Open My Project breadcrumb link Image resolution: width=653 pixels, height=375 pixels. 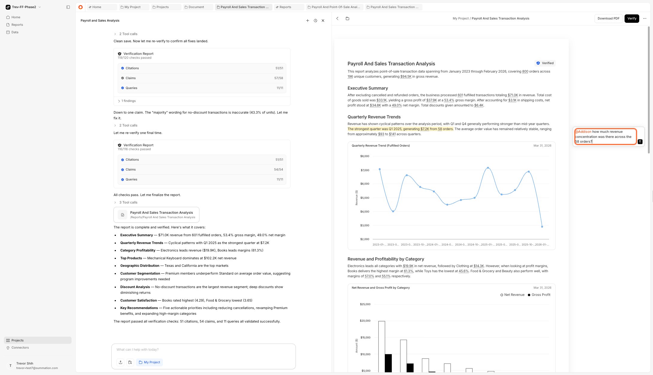(460, 18)
